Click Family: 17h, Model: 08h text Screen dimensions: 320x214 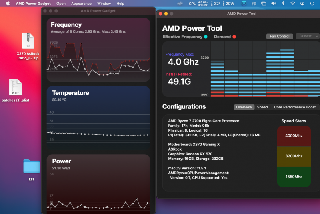point(188,126)
